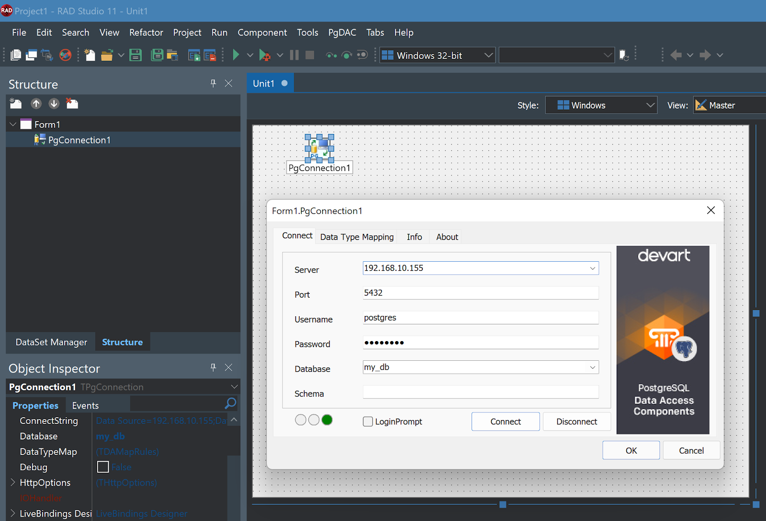
Task: Toggle the Debug property checkbox
Action: click(x=103, y=467)
